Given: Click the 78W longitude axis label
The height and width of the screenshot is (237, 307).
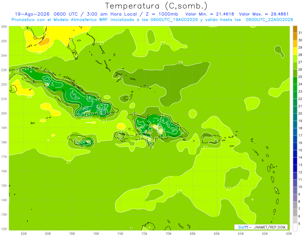Looking at the screenshot, I should pos(72,233).
